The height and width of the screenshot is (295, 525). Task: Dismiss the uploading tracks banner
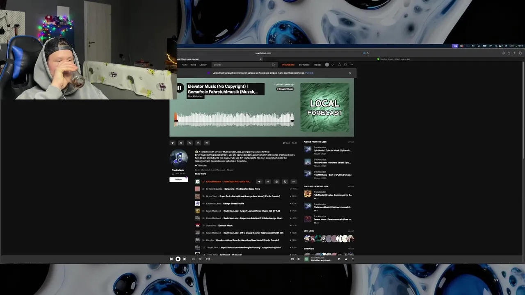pos(350,73)
